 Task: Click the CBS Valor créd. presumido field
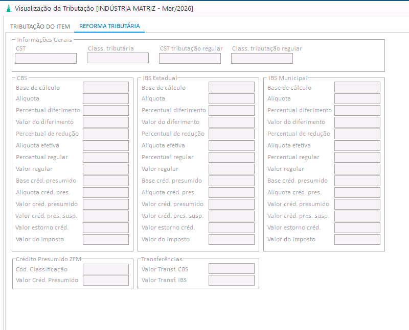[106, 205]
